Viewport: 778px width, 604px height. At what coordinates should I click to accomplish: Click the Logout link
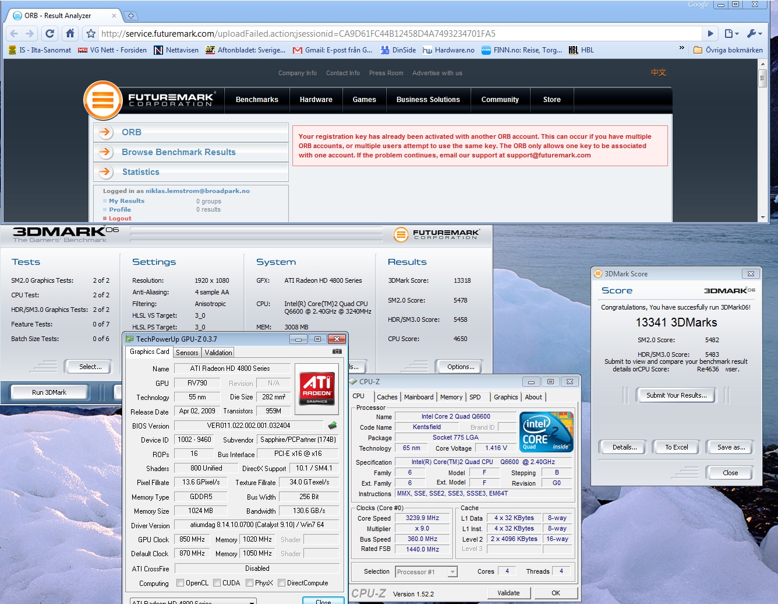coord(120,219)
